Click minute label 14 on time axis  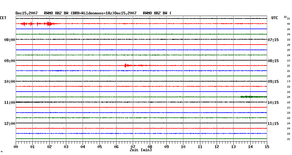click(250, 147)
